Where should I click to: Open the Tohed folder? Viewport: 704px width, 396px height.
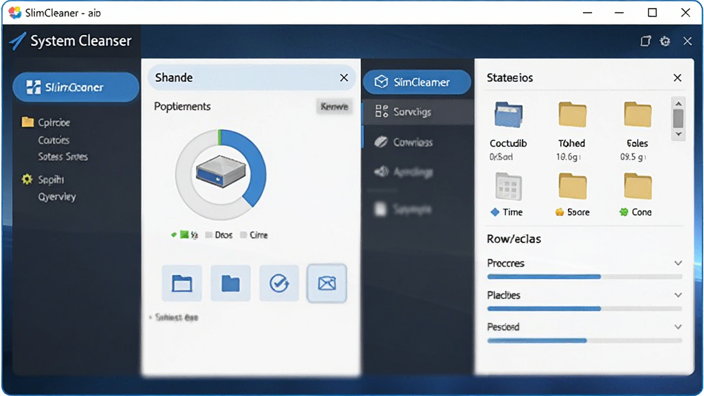pos(573,115)
